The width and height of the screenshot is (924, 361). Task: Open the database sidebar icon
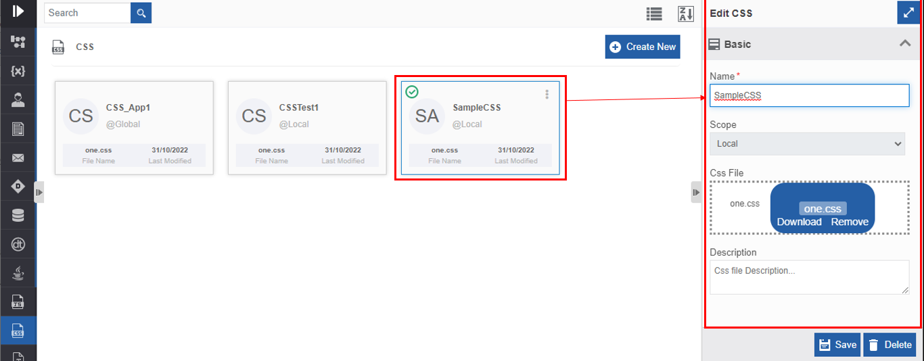[x=18, y=216]
